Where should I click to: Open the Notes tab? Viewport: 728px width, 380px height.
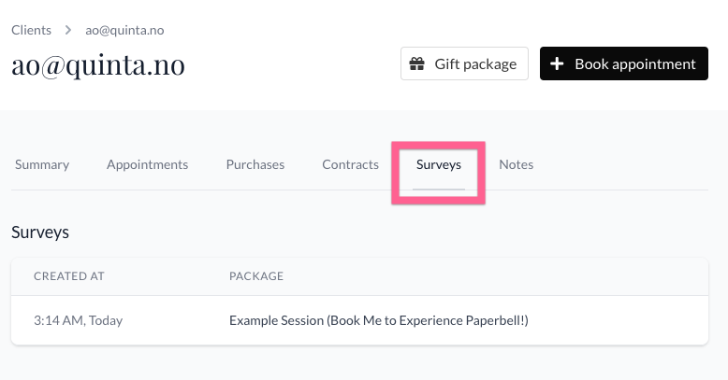[517, 164]
